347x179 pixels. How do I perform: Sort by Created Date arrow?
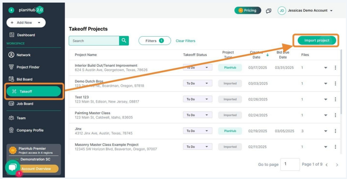pyautogui.click(x=267, y=55)
